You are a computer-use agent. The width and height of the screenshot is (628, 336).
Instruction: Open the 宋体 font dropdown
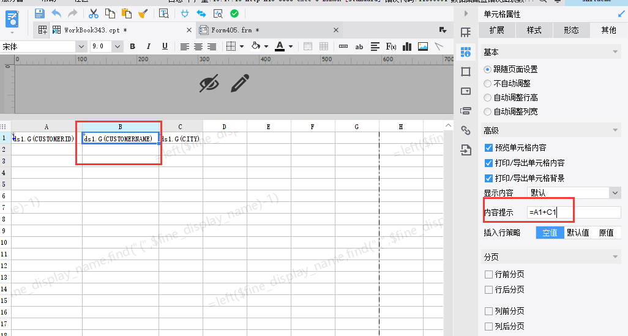click(81, 47)
